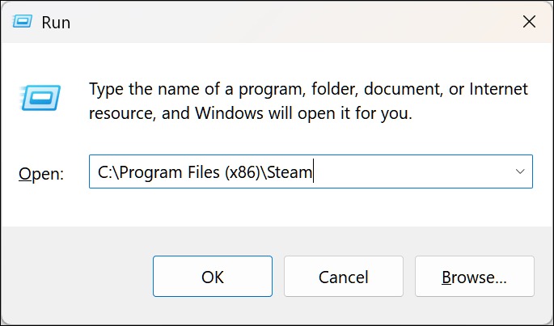The width and height of the screenshot is (554, 326).
Task: Click the empty title bar area
Action: point(282,22)
